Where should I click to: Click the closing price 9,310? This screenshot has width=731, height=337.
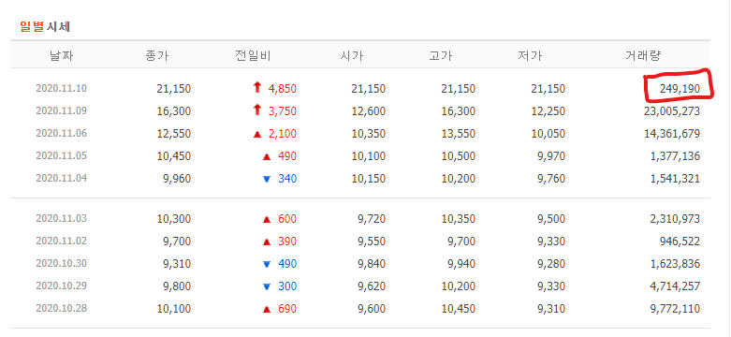[x=177, y=263]
